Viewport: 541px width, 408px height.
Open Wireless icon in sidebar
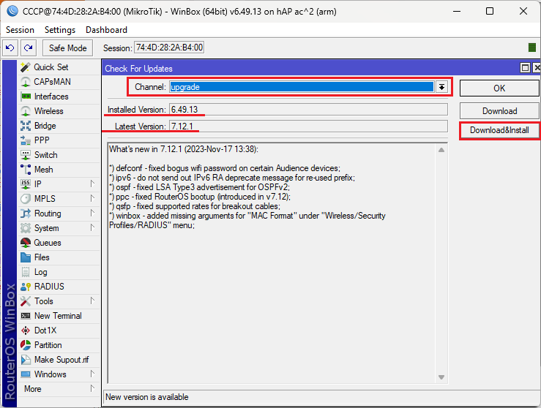(x=25, y=111)
